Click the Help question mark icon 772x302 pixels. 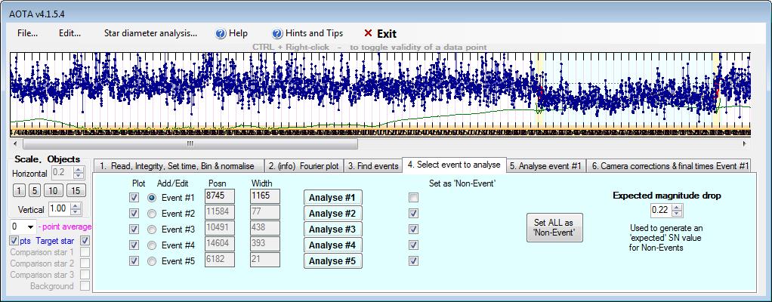tap(221, 33)
